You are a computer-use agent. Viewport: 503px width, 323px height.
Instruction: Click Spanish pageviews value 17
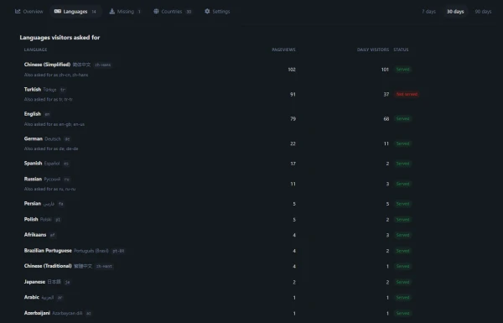pyautogui.click(x=293, y=164)
